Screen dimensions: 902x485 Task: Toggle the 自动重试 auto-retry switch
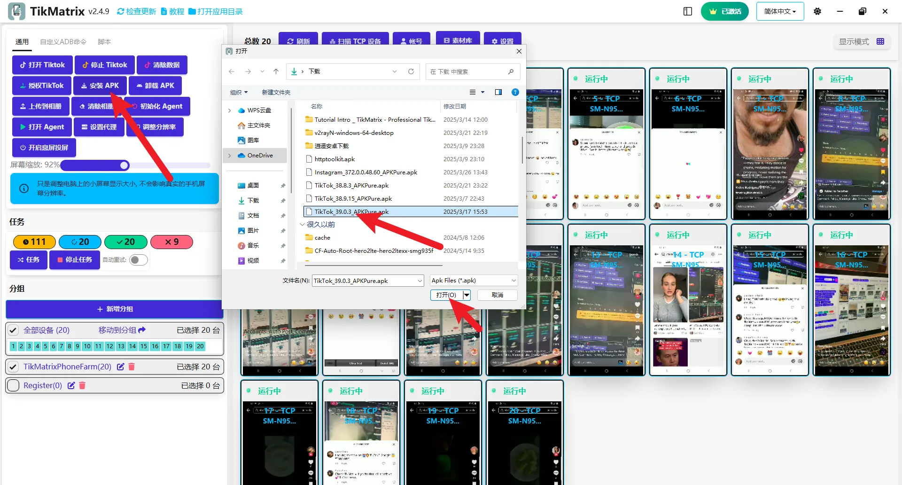[x=138, y=259]
